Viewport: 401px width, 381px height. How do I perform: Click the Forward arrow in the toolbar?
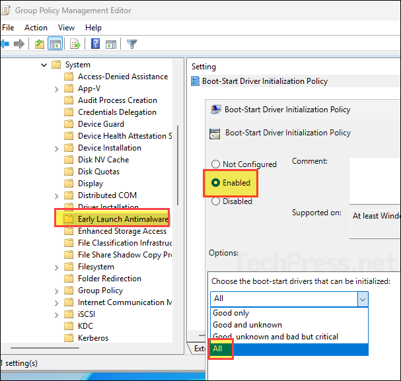19,44
